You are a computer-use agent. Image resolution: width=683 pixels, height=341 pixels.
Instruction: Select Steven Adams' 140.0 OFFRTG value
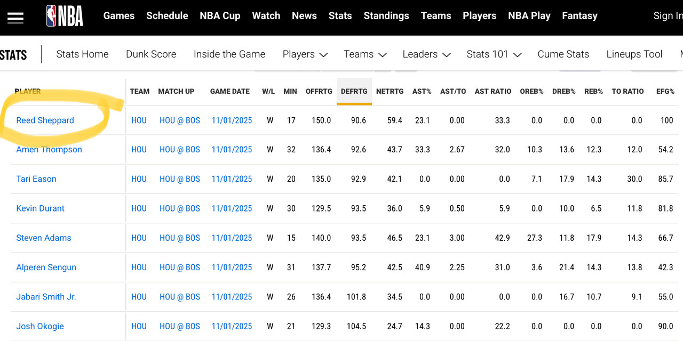pyautogui.click(x=321, y=238)
